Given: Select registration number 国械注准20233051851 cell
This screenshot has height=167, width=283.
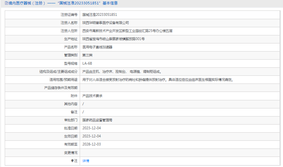Looking at the screenshot, I should [100, 14].
